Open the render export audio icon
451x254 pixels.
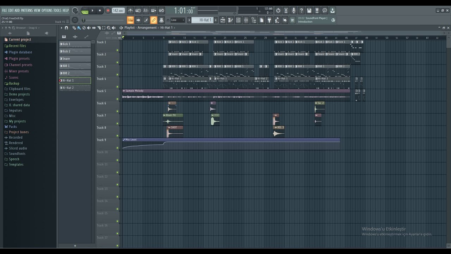[317, 11]
